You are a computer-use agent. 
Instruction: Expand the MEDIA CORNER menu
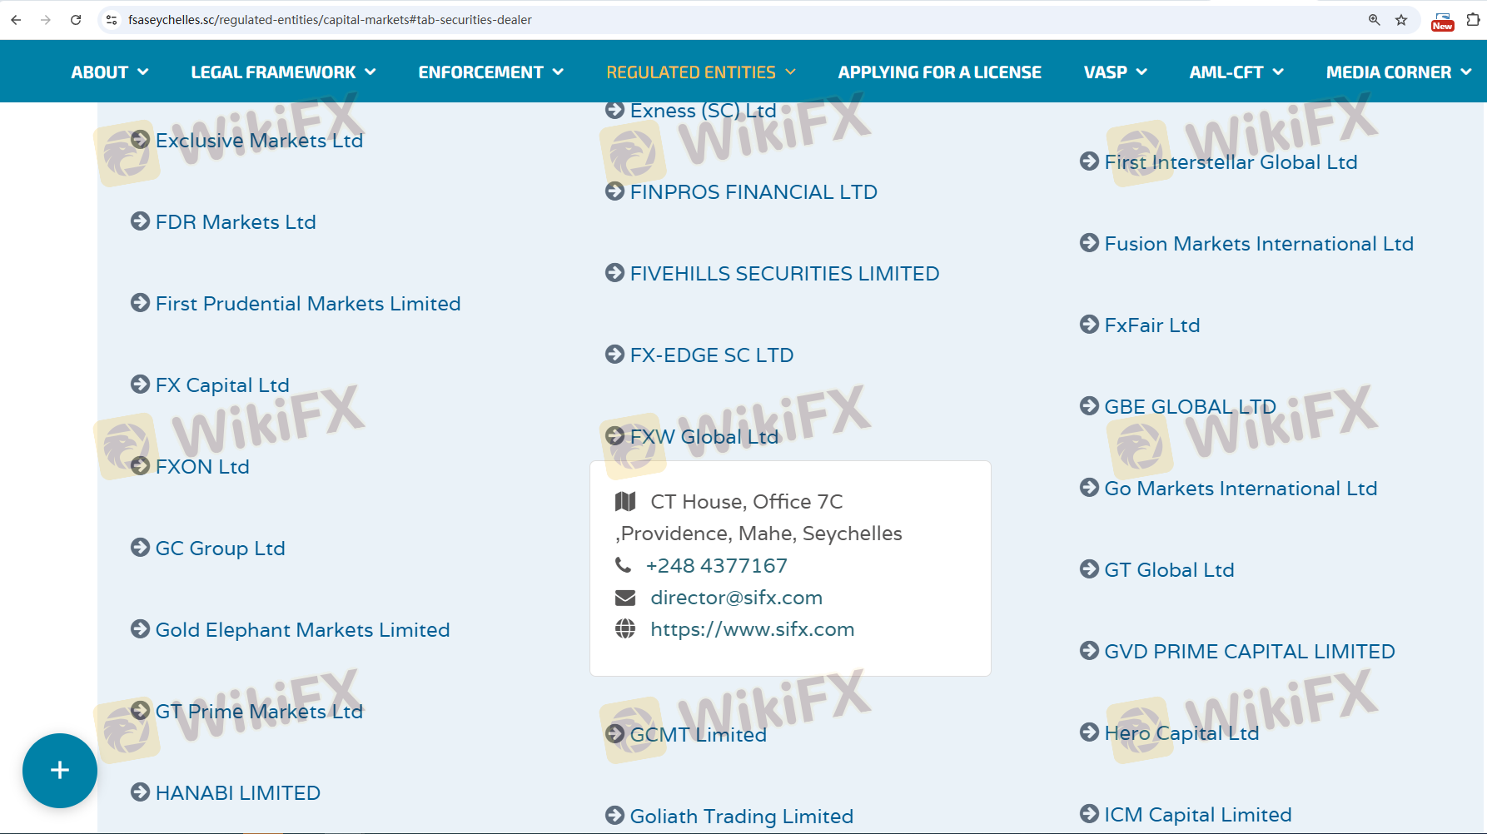[1399, 72]
